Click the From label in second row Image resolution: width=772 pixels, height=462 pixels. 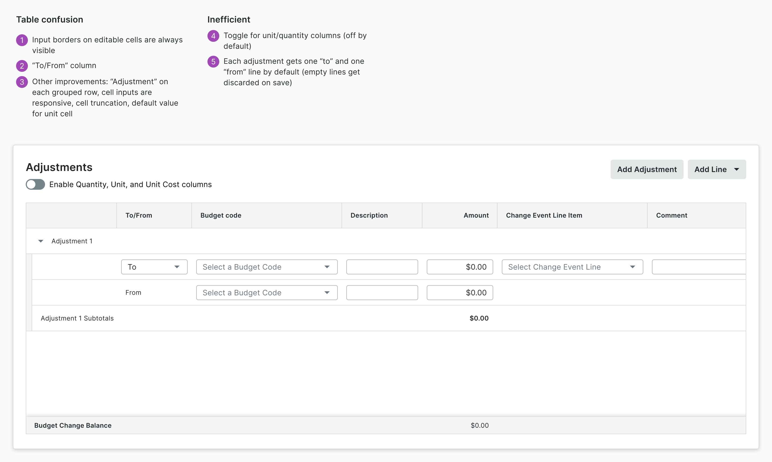[x=133, y=293]
